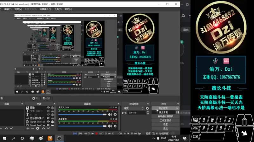Click the 时长 300 ms duration field
This screenshot has width=254, height=142.
[137, 113]
